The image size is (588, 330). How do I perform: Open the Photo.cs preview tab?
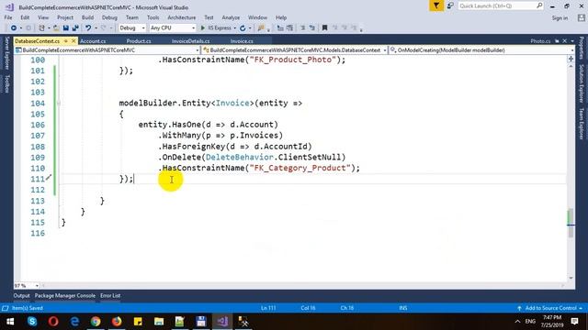tap(540, 41)
